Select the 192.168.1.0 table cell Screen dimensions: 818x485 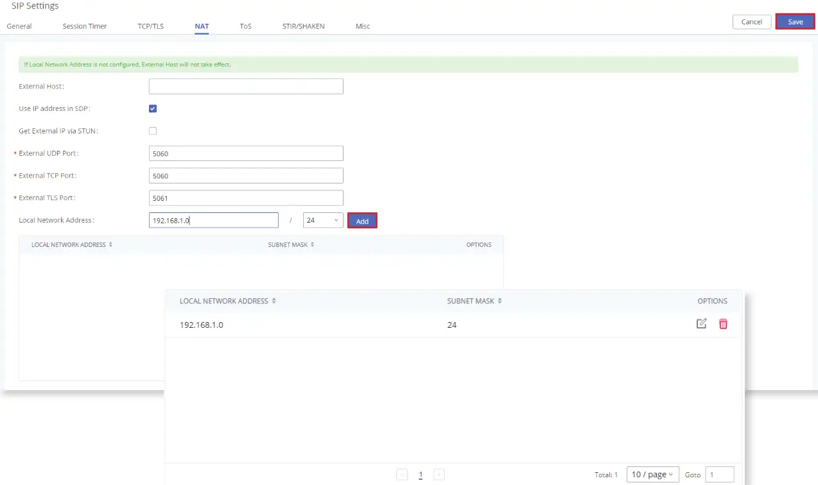coord(202,325)
